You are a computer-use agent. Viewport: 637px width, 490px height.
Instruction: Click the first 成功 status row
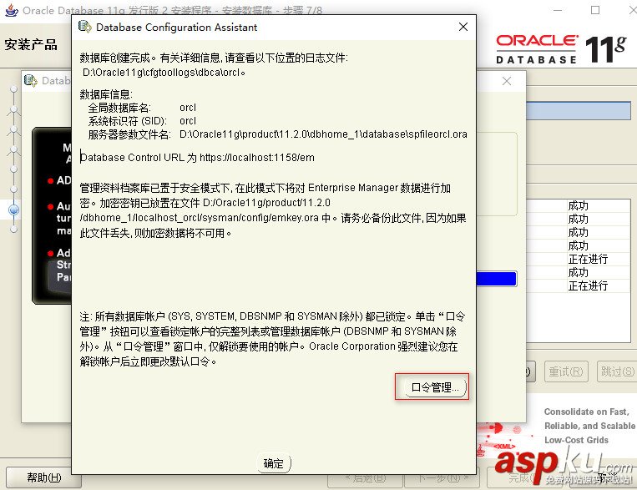(x=578, y=206)
